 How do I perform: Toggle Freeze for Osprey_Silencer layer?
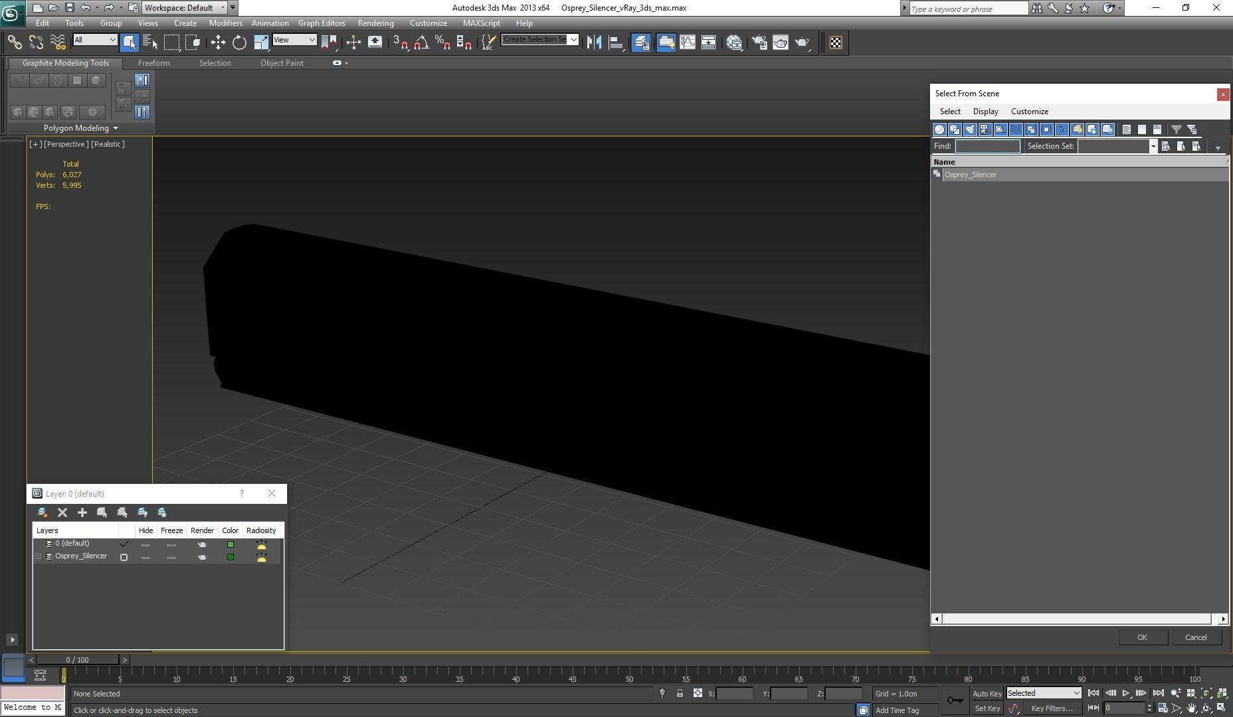171,557
